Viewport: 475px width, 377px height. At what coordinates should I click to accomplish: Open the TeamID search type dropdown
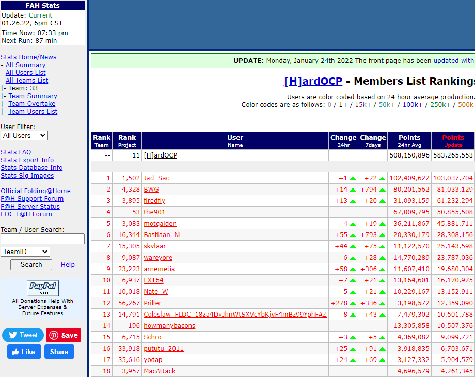point(25,252)
